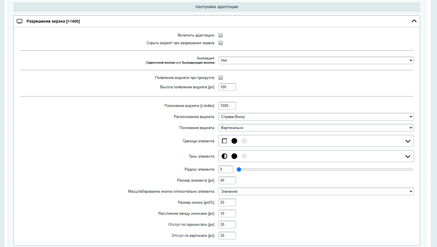This screenshot has width=437, height=247.
Task: Click the half-filled circle icon in Тень элемента
Action: pos(224,156)
